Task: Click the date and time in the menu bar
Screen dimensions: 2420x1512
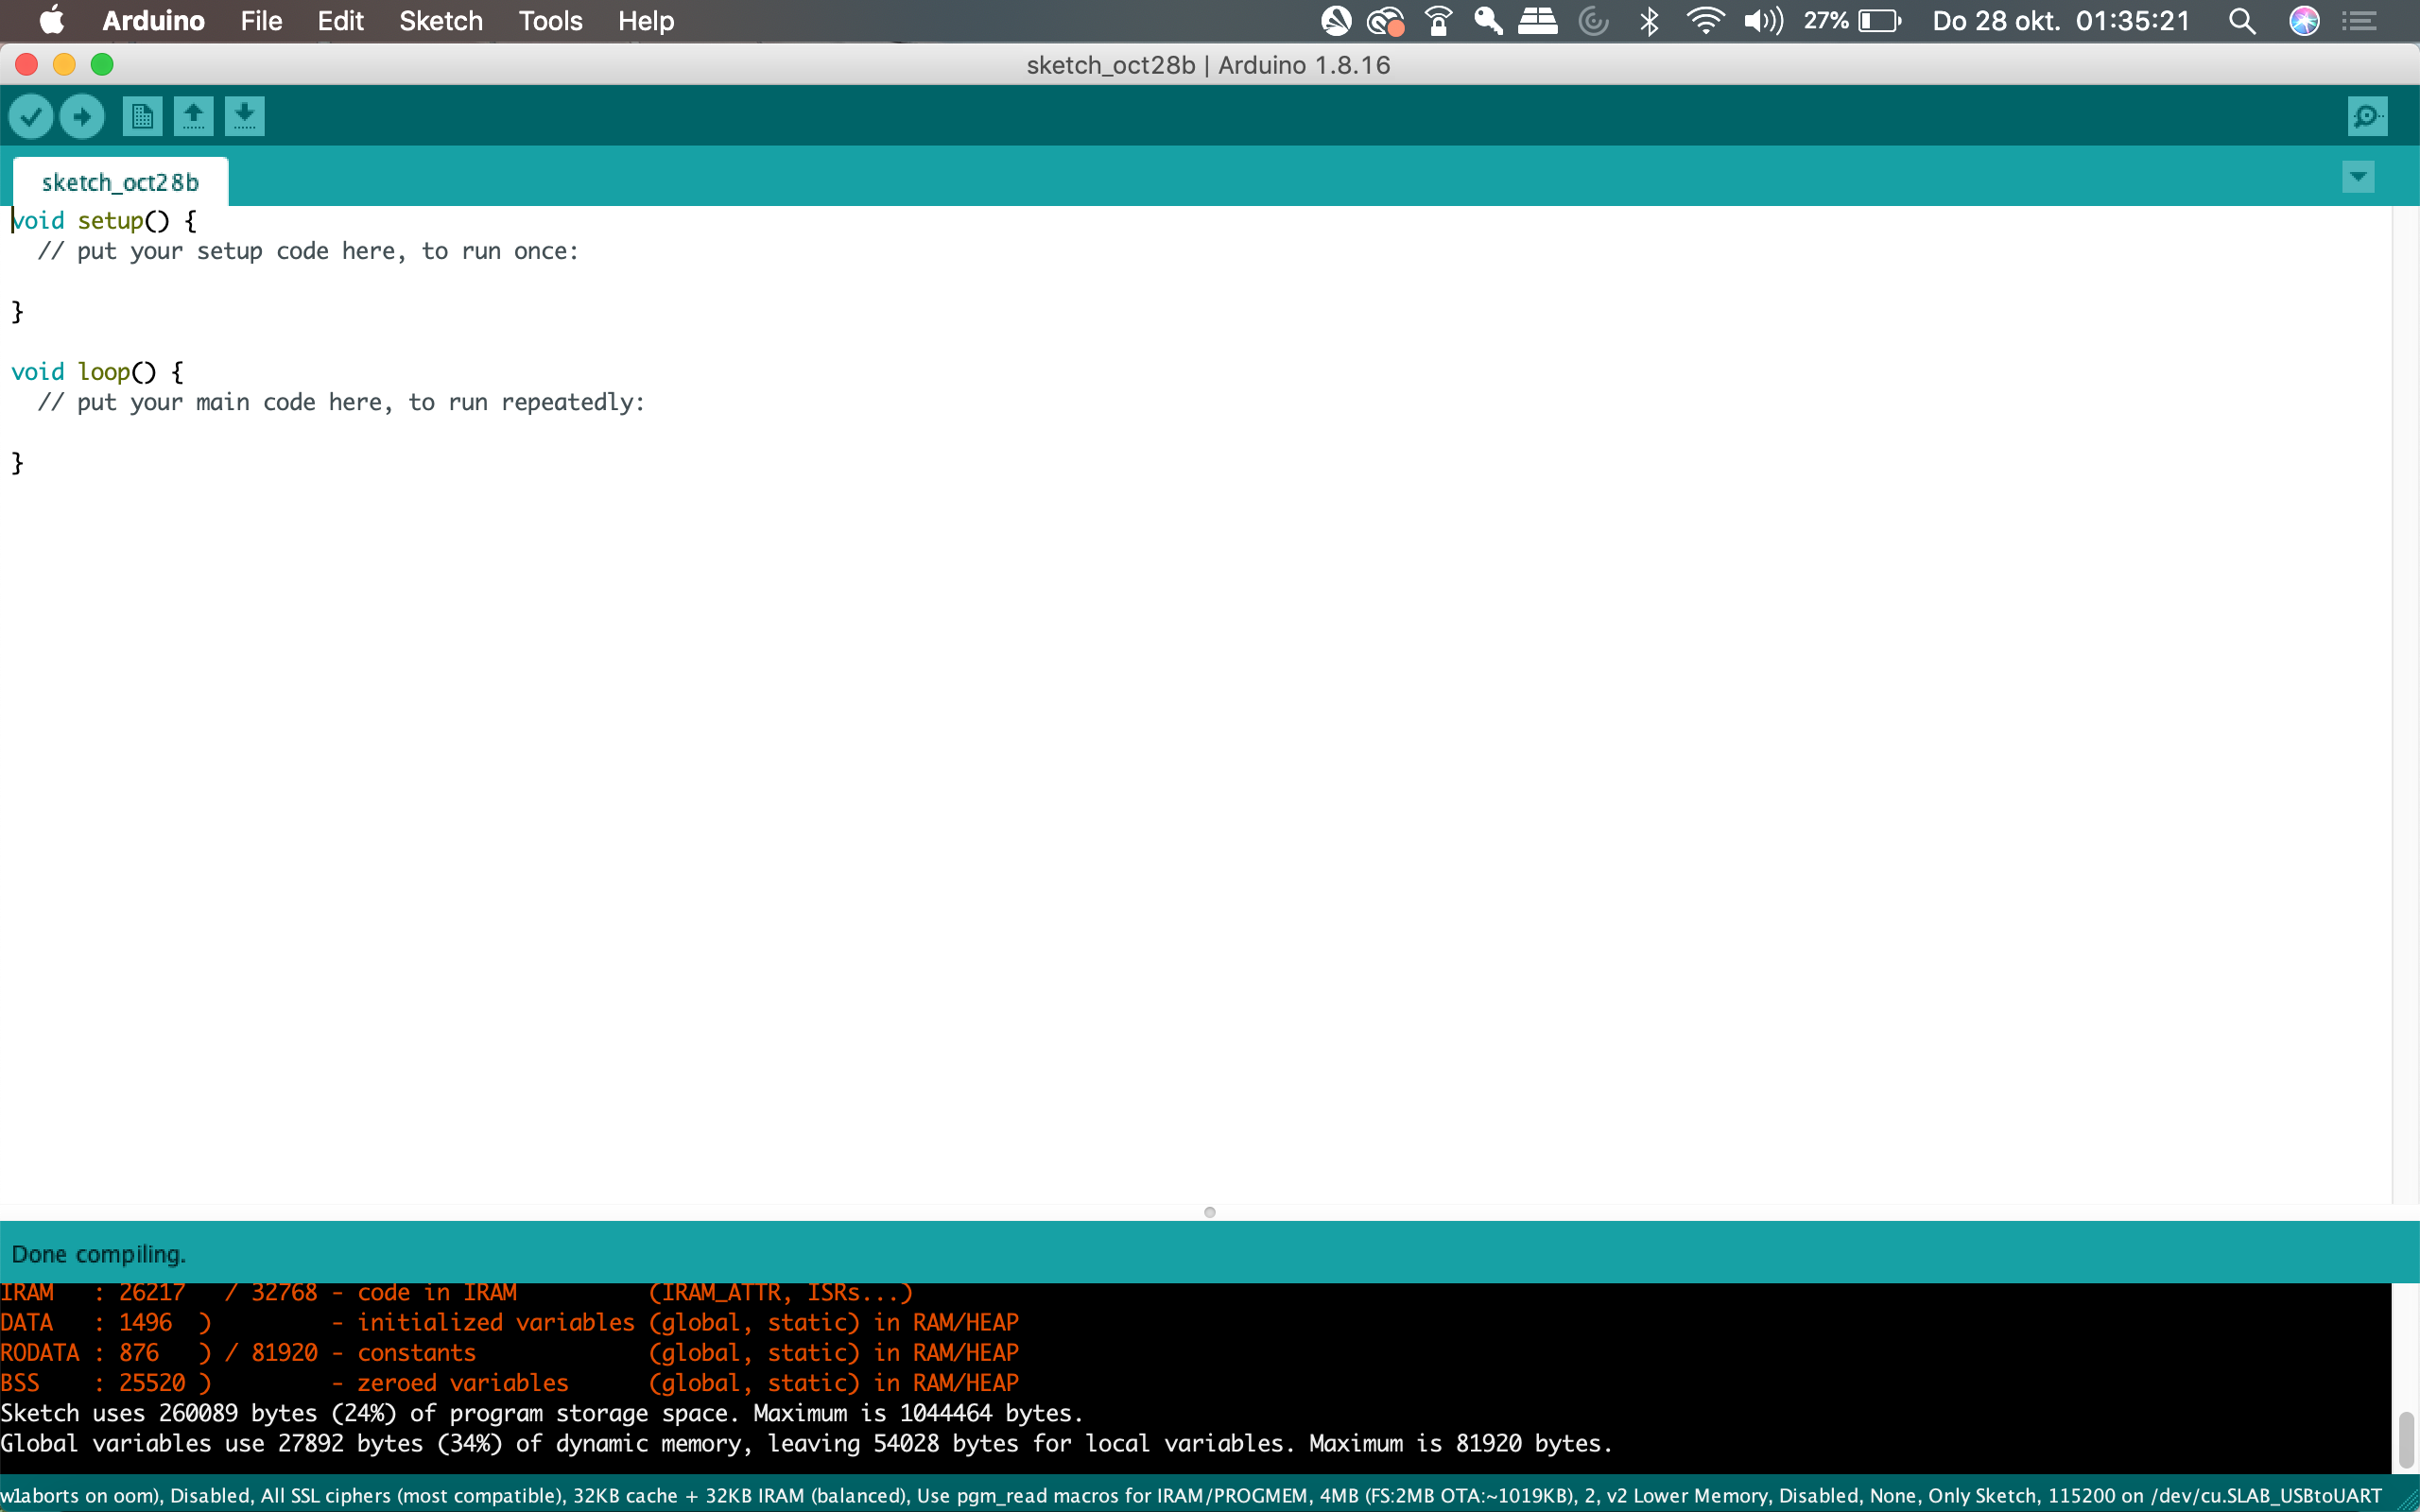Action: (x=2061, y=21)
